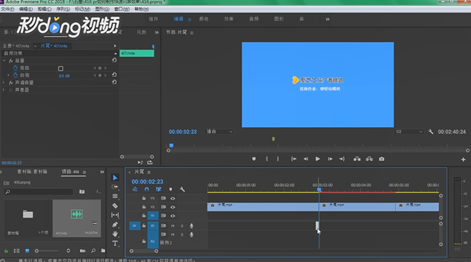Open the Clip menu
Image resolution: width=471 pixels, height=262 pixels.
tap(45, 9)
